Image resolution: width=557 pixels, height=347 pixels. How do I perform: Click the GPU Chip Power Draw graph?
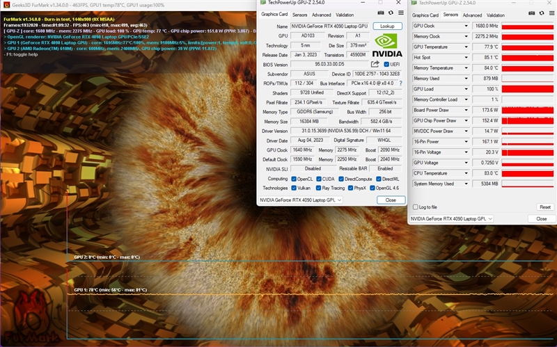point(528,120)
